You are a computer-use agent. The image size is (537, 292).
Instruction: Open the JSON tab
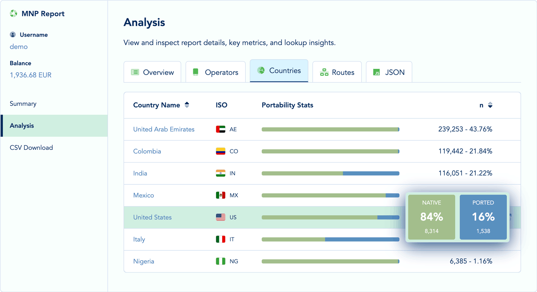tap(389, 72)
